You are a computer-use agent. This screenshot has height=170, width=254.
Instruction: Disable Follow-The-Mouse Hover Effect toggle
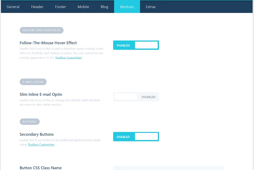136,45
